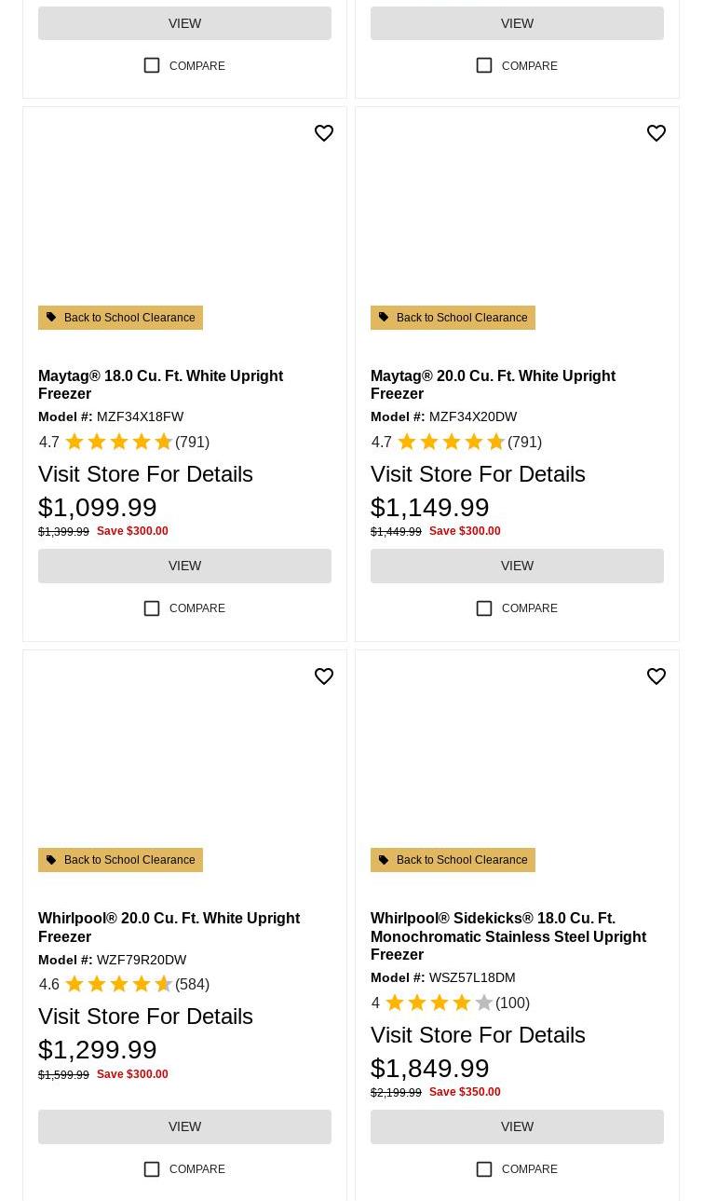Click VIEW for Maytag 20.0 Cu. Ft. freezer
Screen dimensions: 717x1201
pyautogui.click(x=517, y=566)
